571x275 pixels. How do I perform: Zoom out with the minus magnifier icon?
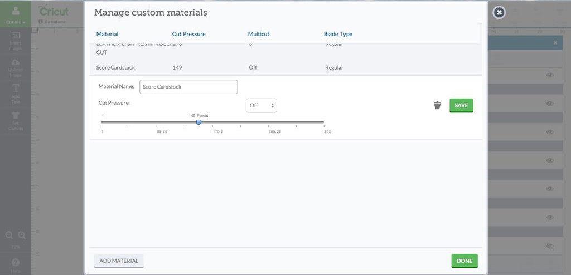tap(9, 235)
